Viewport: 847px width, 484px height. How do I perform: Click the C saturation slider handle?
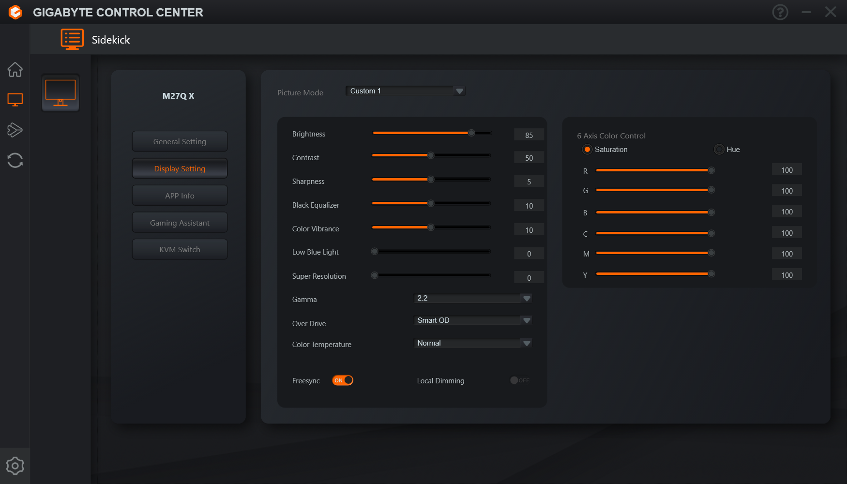point(711,233)
